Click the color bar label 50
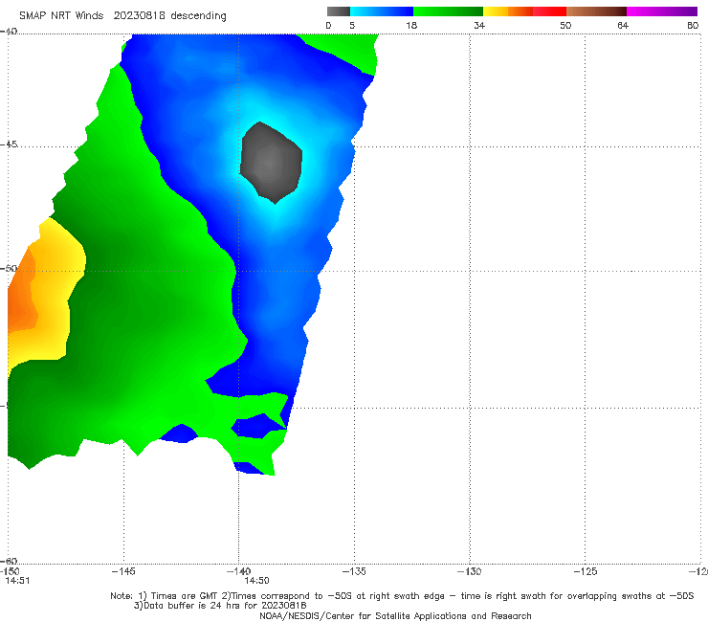This screenshot has width=708, height=622. [x=565, y=25]
